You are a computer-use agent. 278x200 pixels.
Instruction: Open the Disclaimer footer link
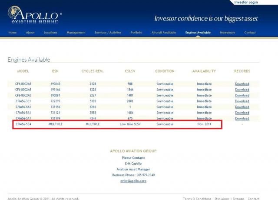(x=222, y=199)
